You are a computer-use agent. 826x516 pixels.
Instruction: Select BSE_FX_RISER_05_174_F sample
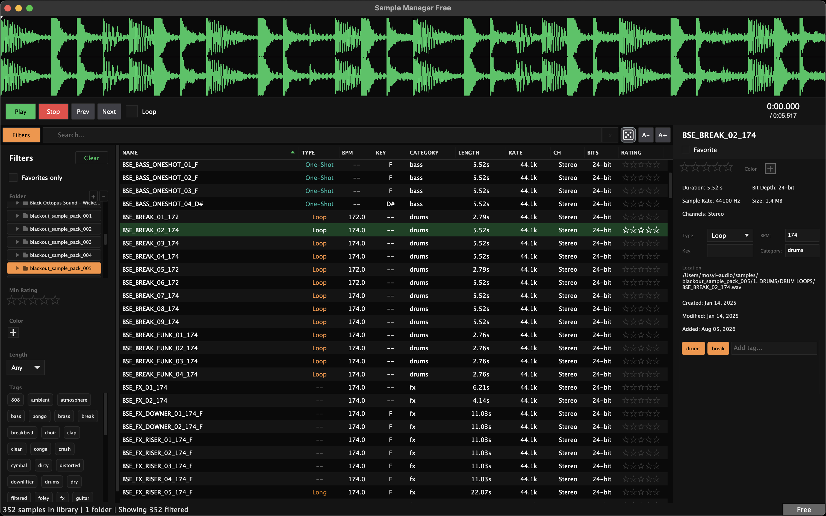coord(394,492)
